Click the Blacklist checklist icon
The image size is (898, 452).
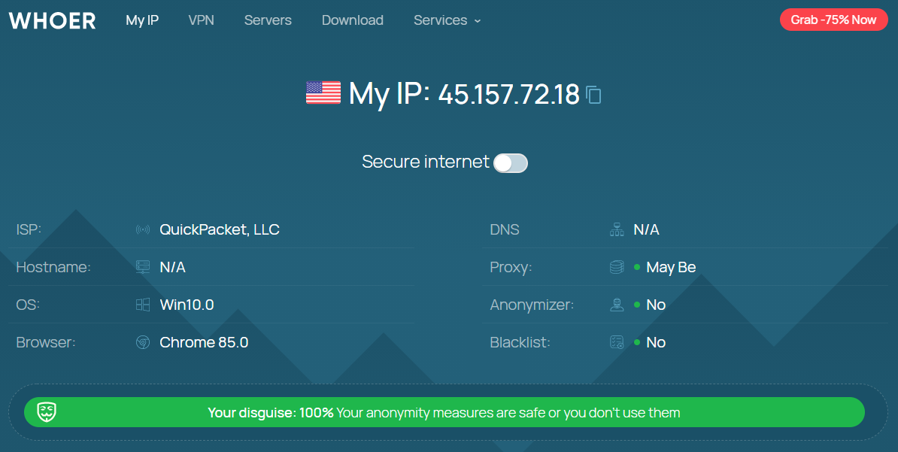coord(617,343)
